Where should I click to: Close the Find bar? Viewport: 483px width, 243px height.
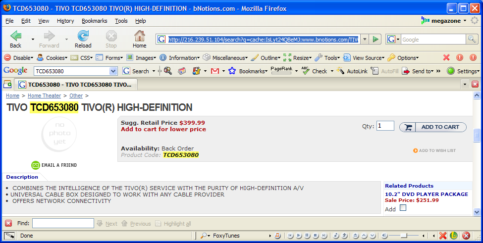tap(8, 224)
